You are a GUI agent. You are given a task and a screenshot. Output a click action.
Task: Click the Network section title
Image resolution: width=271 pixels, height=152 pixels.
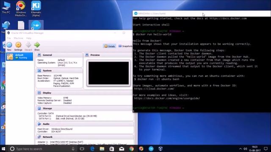[x=47, y=137]
